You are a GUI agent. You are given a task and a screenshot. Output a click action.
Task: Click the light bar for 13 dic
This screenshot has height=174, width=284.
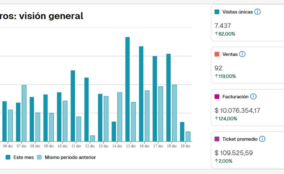click(x=106, y=119)
